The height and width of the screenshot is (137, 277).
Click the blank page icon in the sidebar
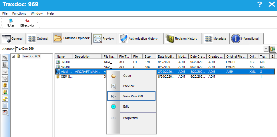click(5, 106)
